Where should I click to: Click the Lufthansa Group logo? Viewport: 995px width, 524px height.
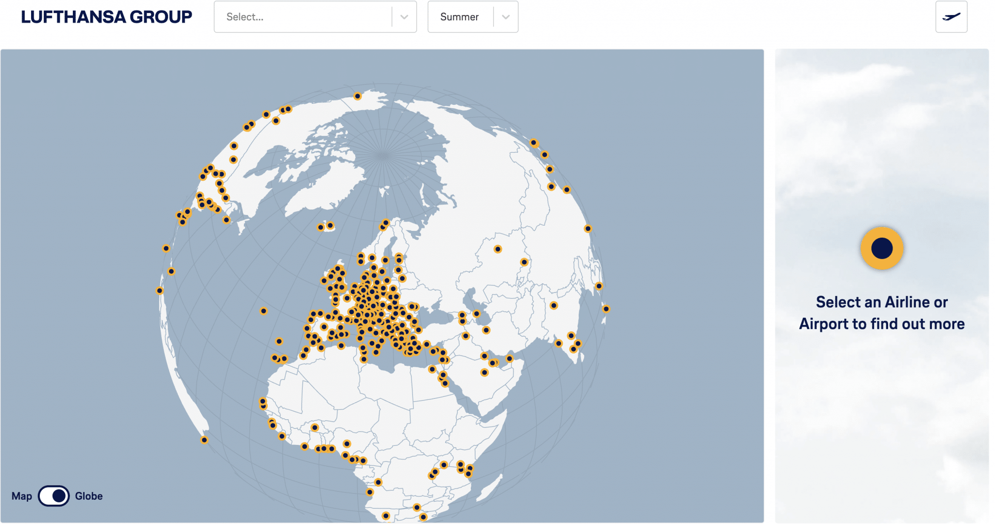point(106,17)
